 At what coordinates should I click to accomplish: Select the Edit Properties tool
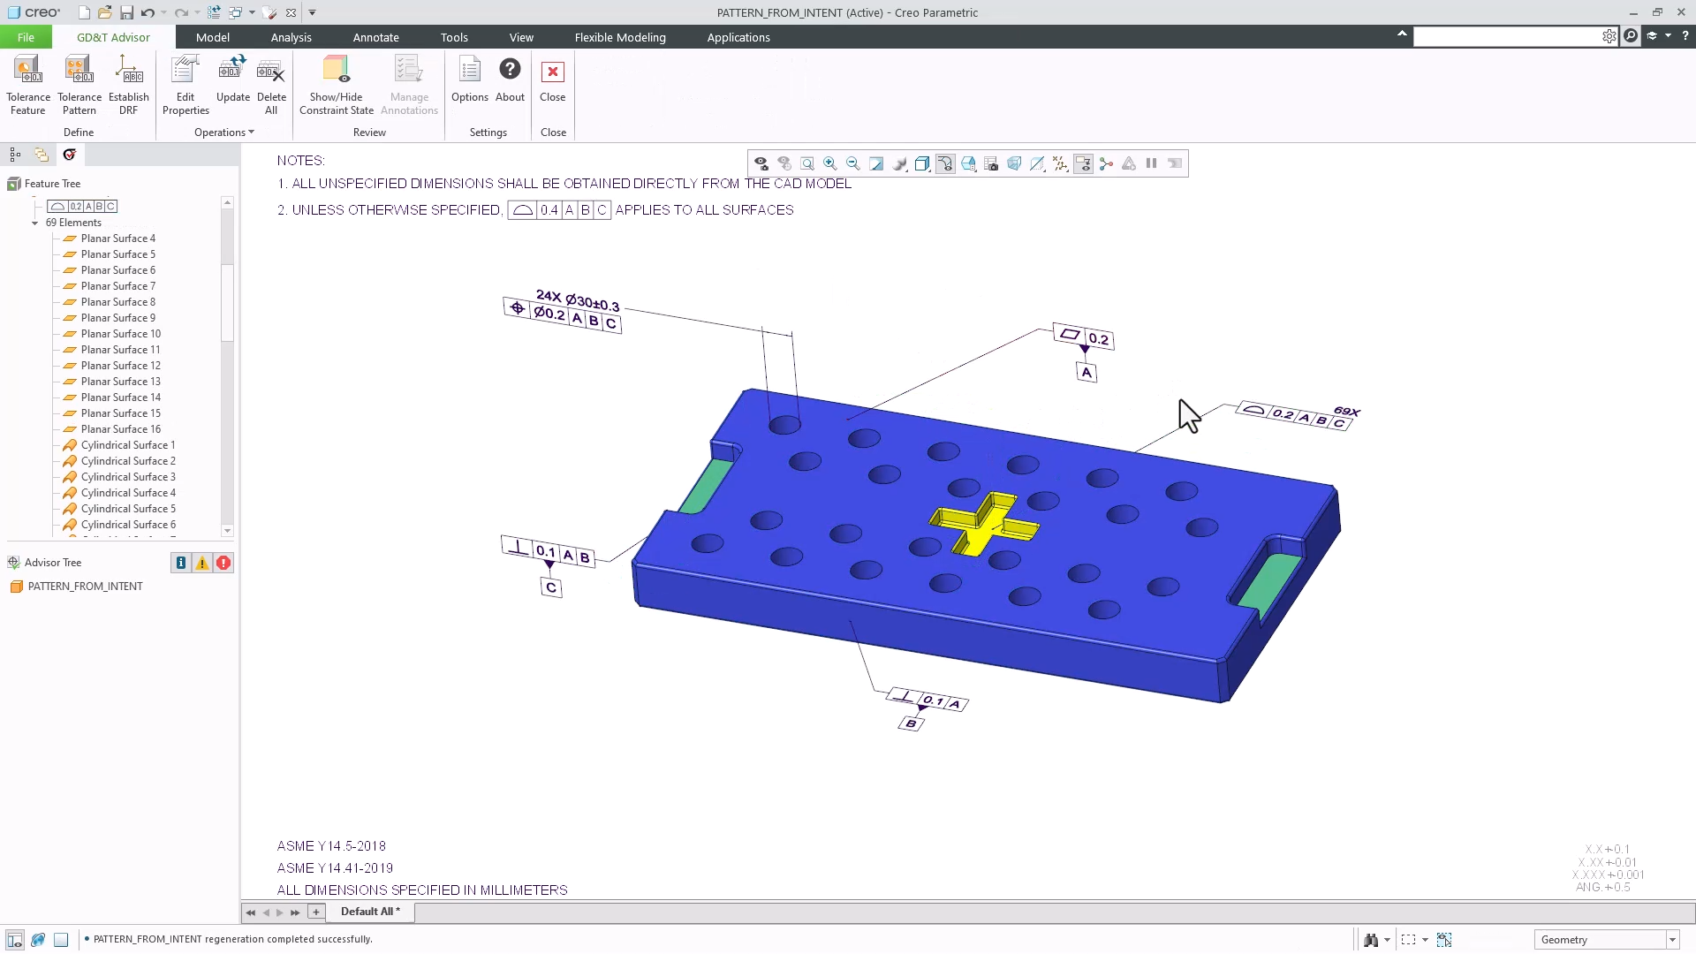coord(185,84)
